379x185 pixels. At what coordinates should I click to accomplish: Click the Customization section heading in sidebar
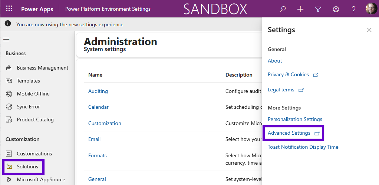coord(23,139)
